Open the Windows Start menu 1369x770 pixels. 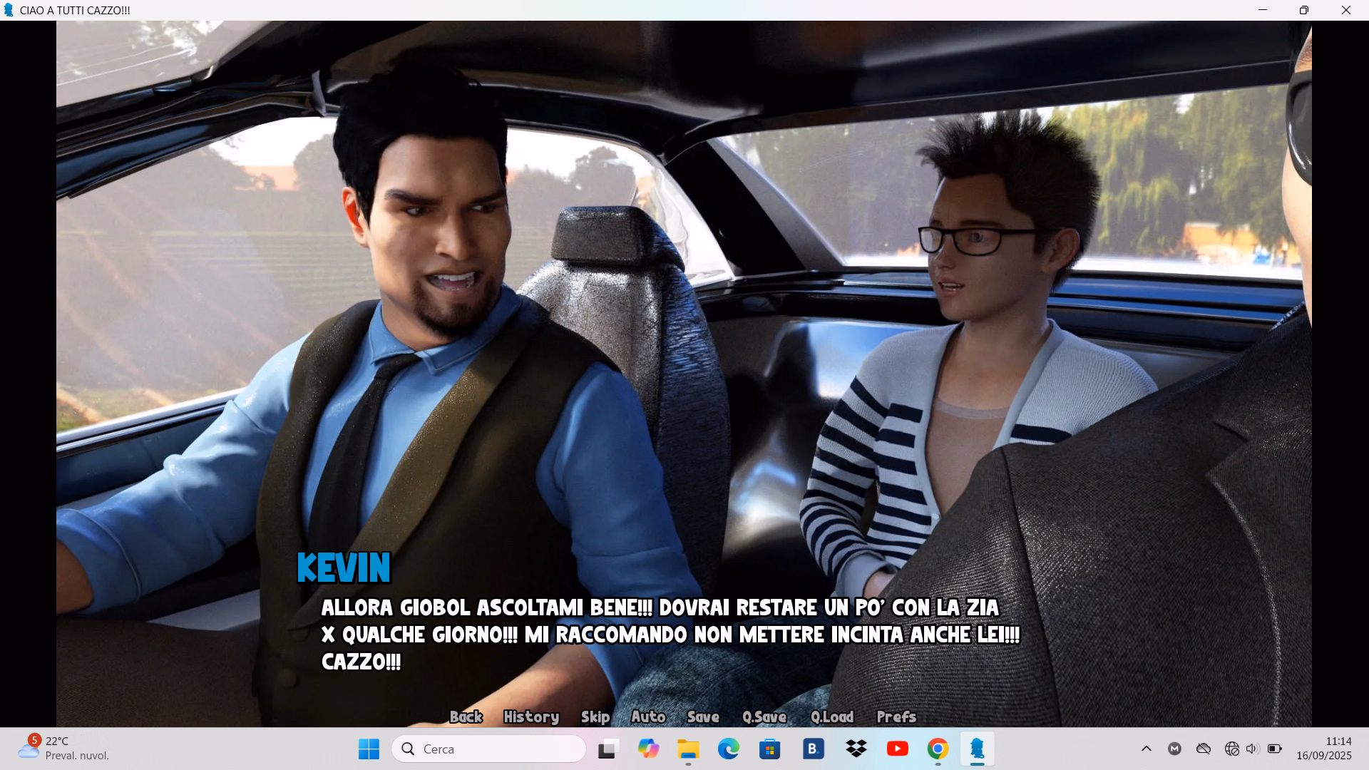coord(369,749)
